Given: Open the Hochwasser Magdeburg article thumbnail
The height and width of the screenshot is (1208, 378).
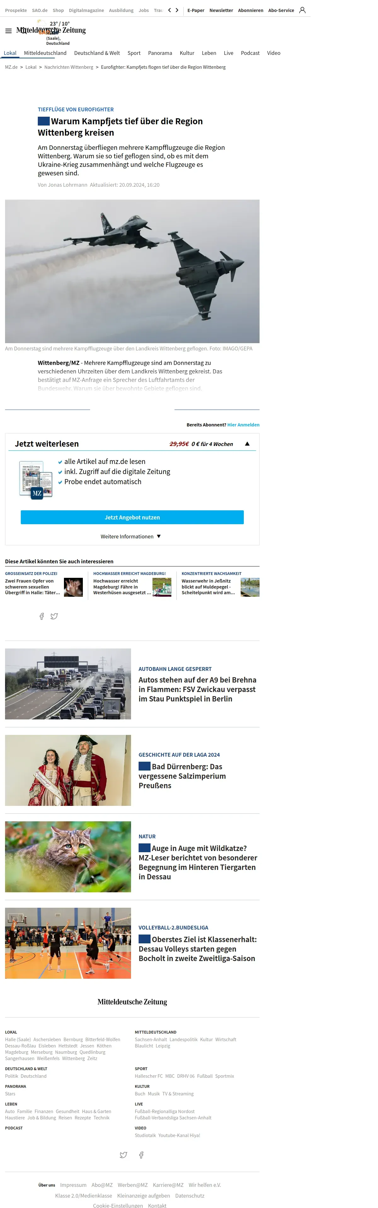Looking at the screenshot, I should tap(162, 587).
